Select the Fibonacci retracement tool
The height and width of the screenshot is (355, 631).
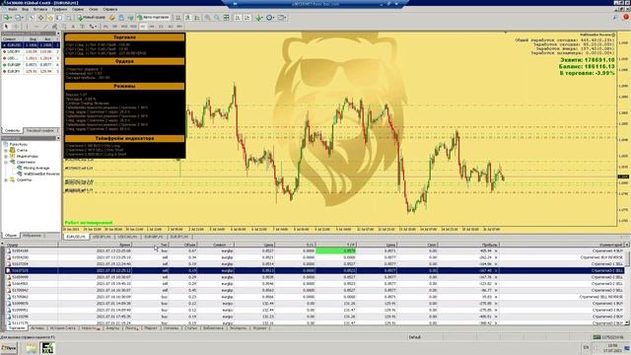pos(63,27)
